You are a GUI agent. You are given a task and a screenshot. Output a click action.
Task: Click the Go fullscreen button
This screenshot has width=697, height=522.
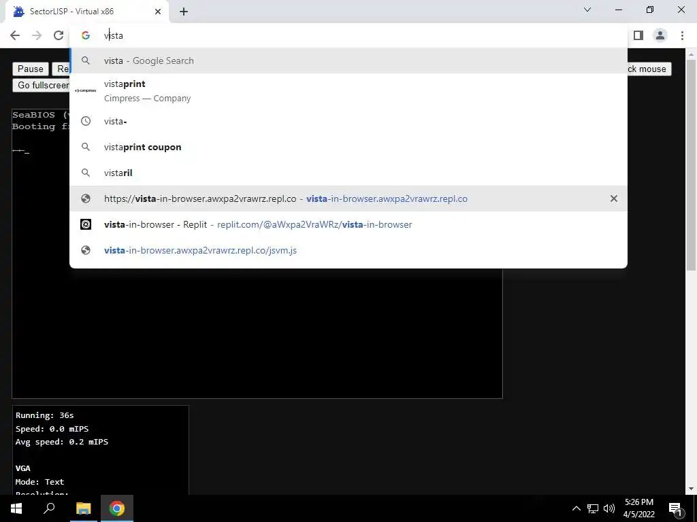42,85
